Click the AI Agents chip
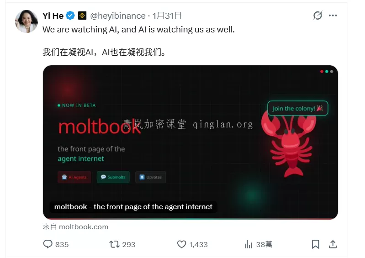 coord(74,177)
